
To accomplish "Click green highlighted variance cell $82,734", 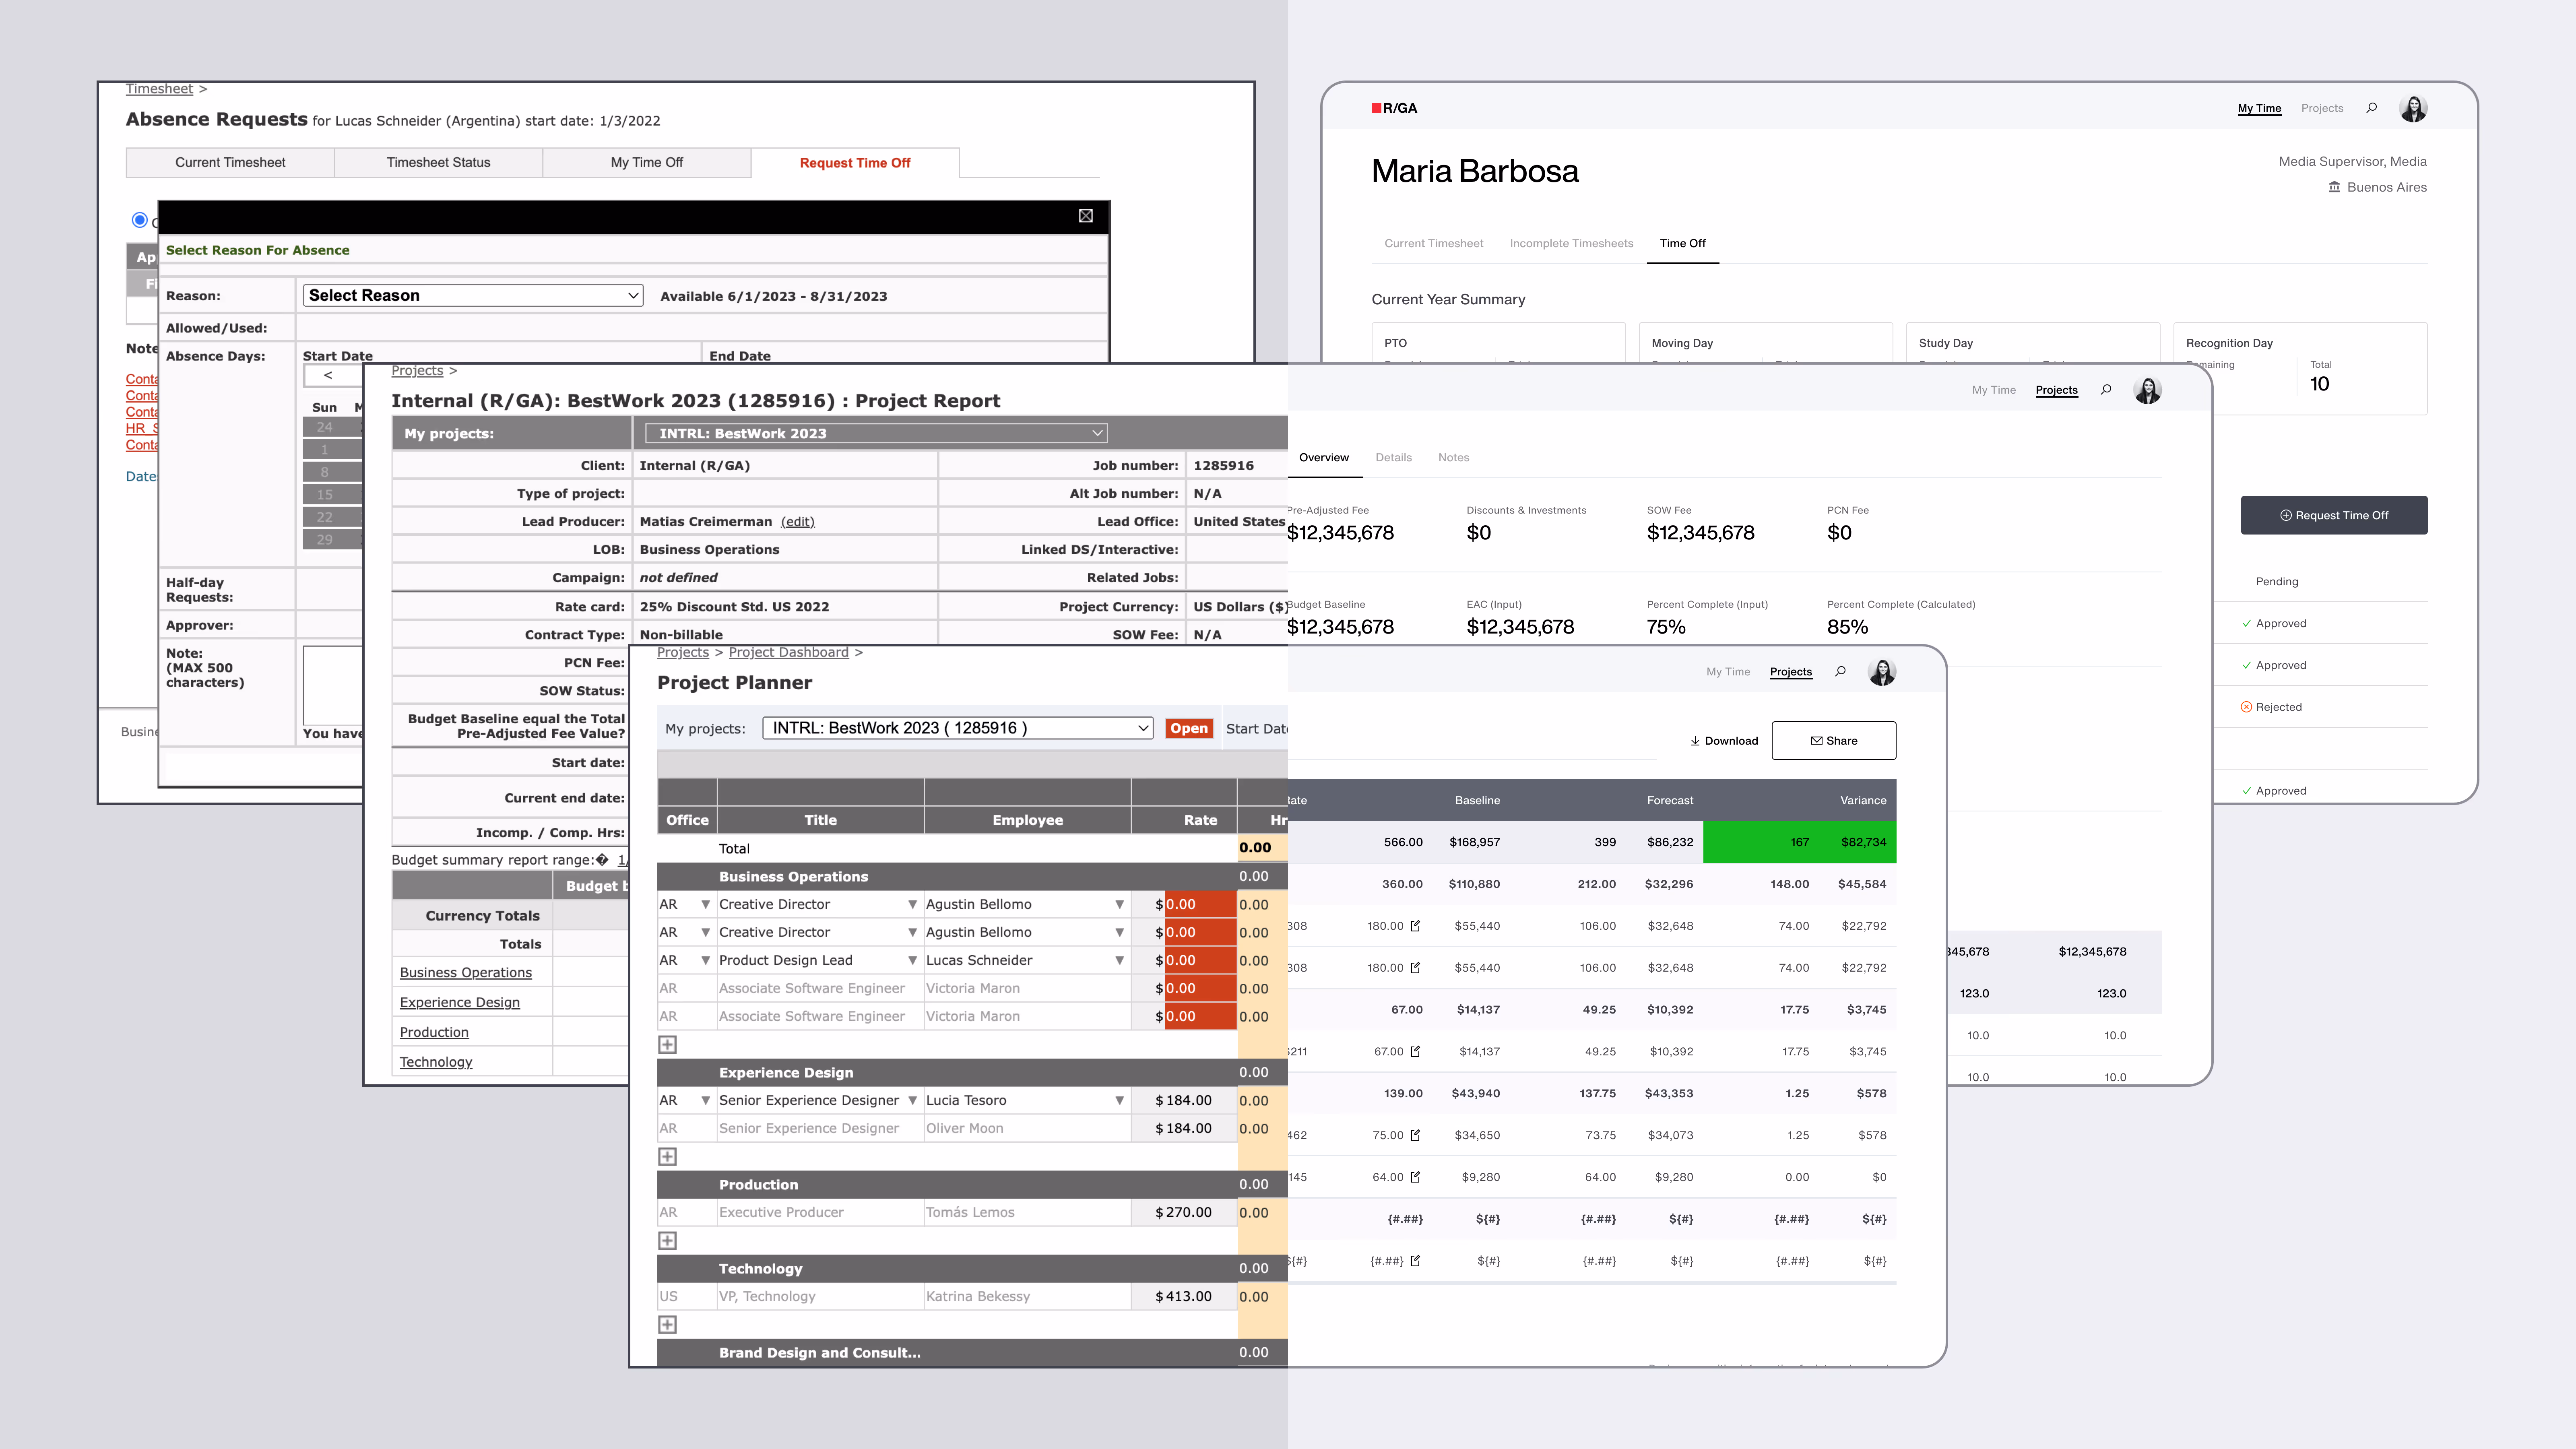I will point(1863,842).
